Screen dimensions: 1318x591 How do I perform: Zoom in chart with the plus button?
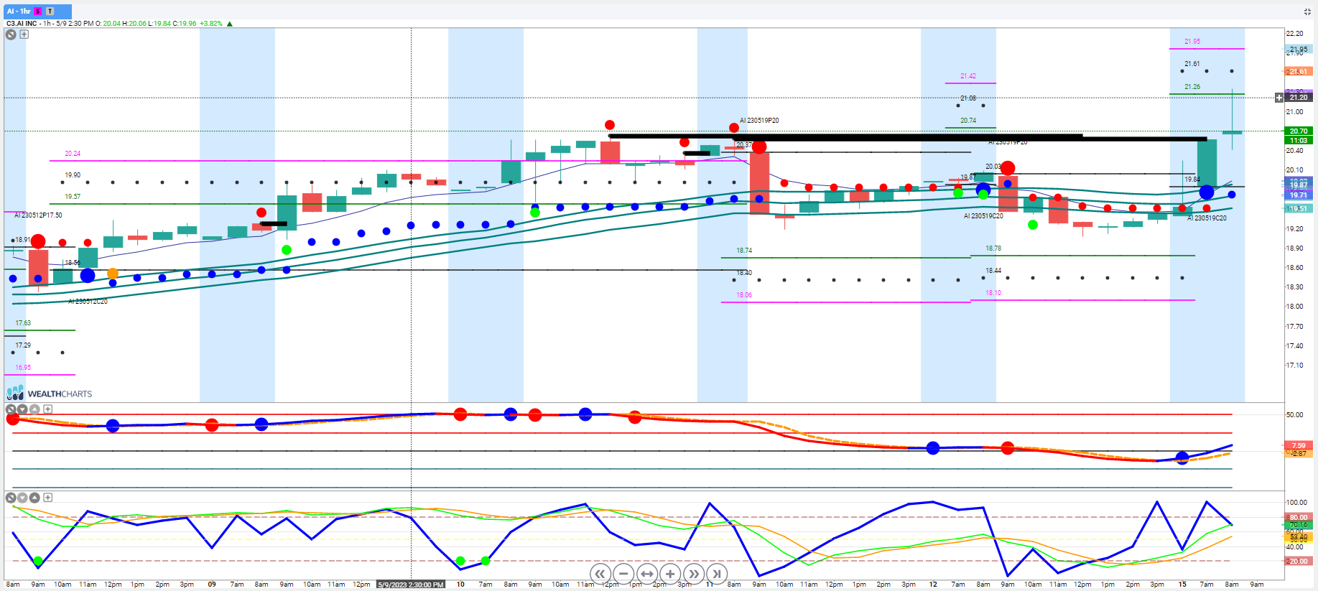point(670,574)
